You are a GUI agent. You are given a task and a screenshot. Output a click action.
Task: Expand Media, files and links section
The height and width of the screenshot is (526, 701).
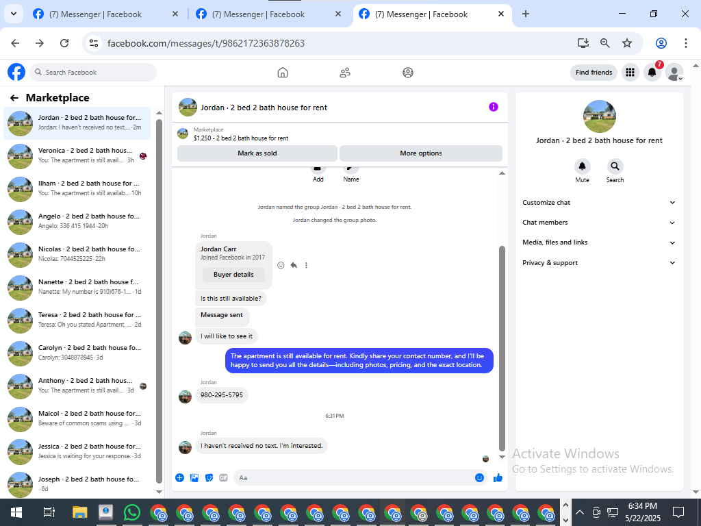(x=598, y=242)
